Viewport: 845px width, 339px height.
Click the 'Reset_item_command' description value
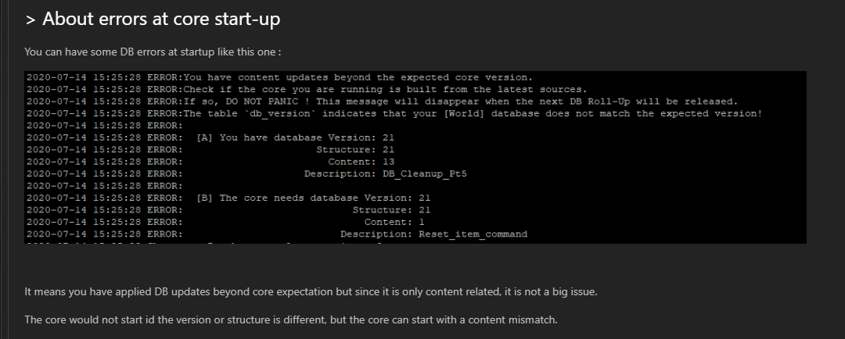click(x=473, y=234)
